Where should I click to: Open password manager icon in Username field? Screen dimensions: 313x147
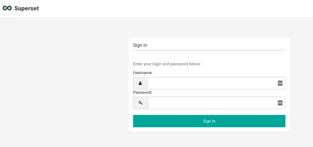[x=280, y=83]
